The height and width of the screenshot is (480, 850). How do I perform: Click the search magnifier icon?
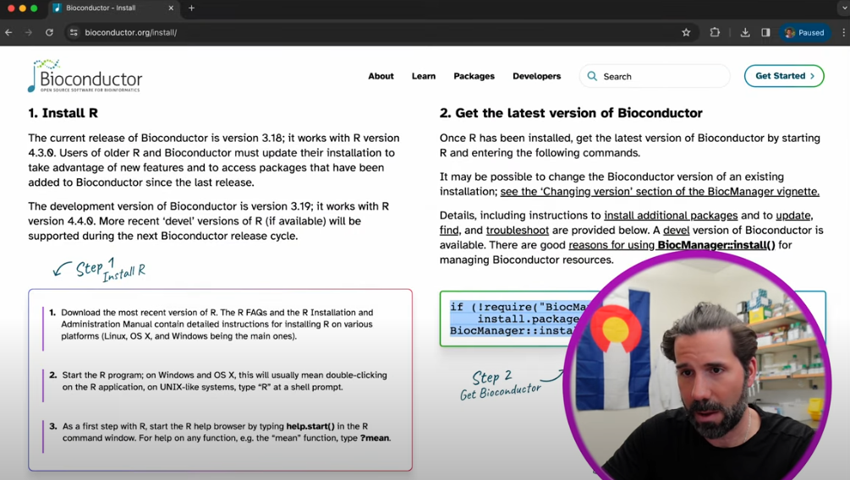[x=592, y=76]
